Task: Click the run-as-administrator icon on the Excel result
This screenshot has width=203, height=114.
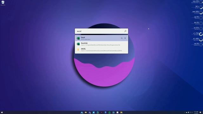Action: [121, 38]
